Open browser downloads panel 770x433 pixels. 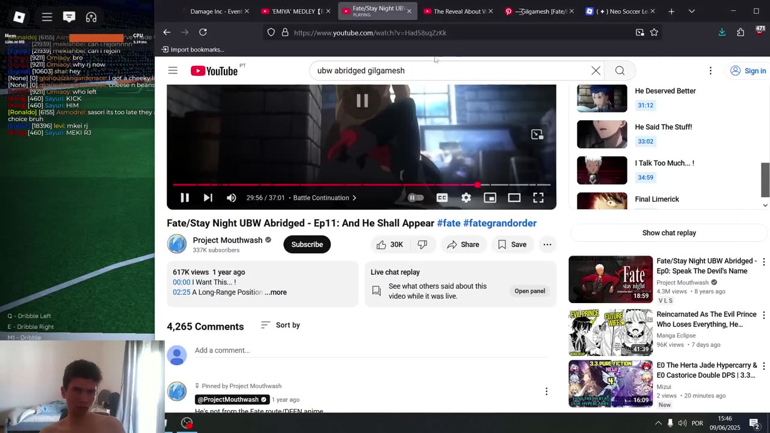(722, 32)
